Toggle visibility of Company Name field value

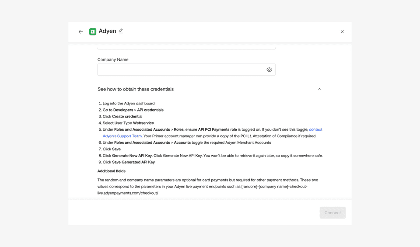tap(269, 70)
